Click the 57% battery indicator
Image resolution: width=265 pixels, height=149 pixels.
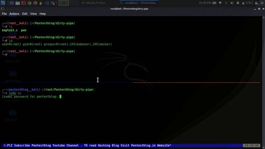click(x=247, y=3)
